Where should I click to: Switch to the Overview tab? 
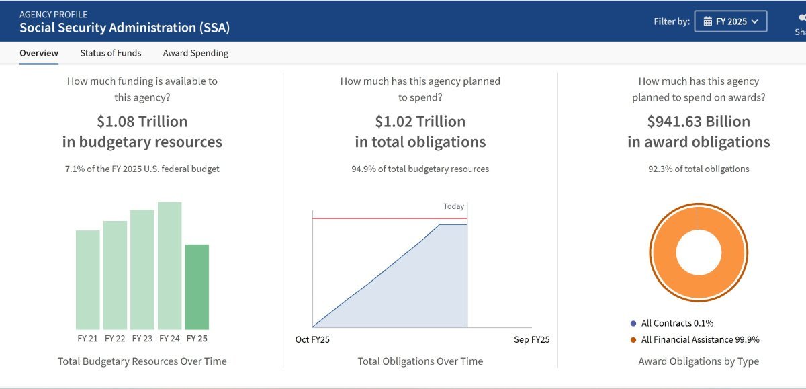39,53
